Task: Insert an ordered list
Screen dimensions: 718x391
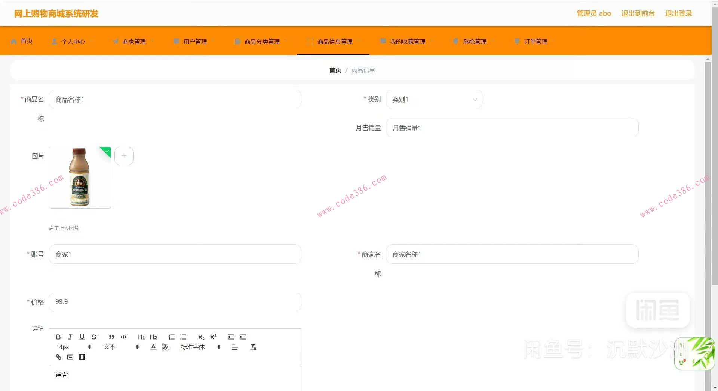Action: (x=171, y=337)
